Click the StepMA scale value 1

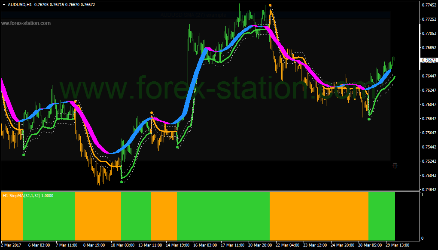click(x=422, y=194)
